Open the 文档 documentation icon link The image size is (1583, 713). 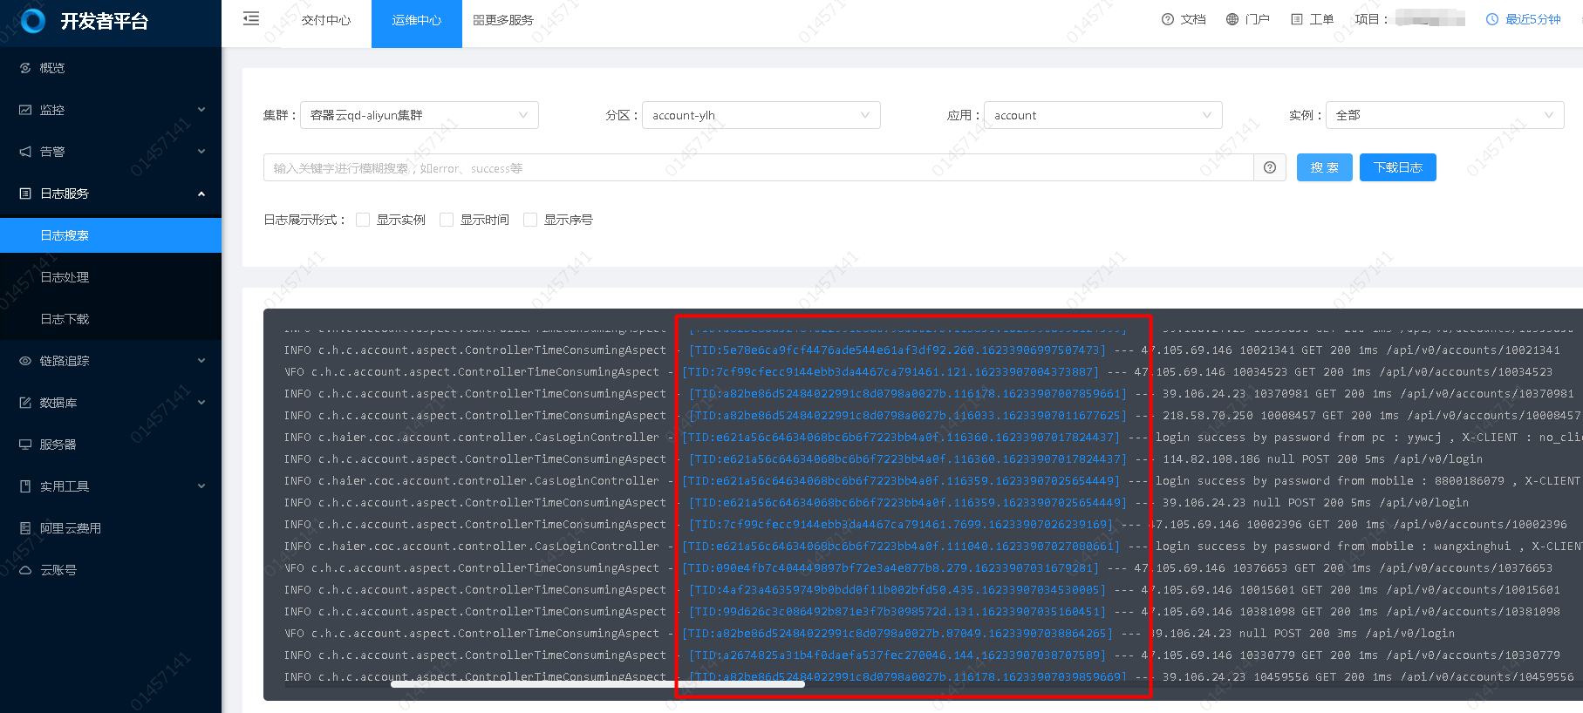(x=1168, y=19)
